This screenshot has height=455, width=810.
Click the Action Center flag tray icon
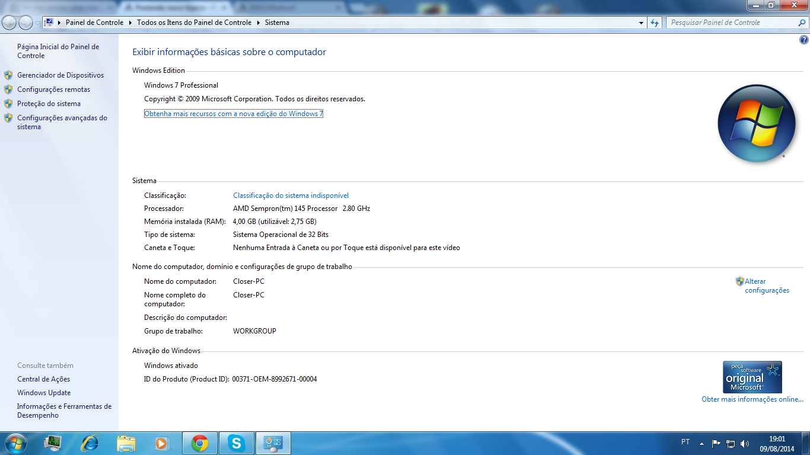click(x=716, y=443)
